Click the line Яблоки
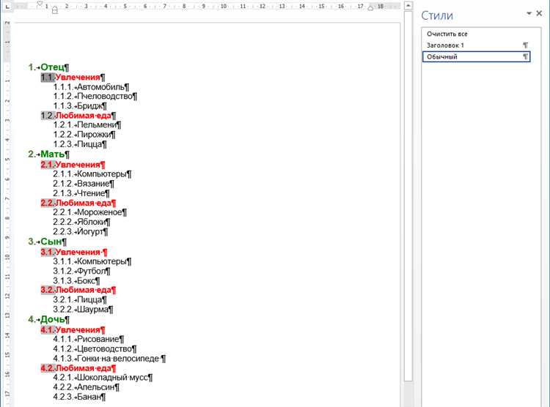Viewport: 550px width, 407px height. coord(81,222)
